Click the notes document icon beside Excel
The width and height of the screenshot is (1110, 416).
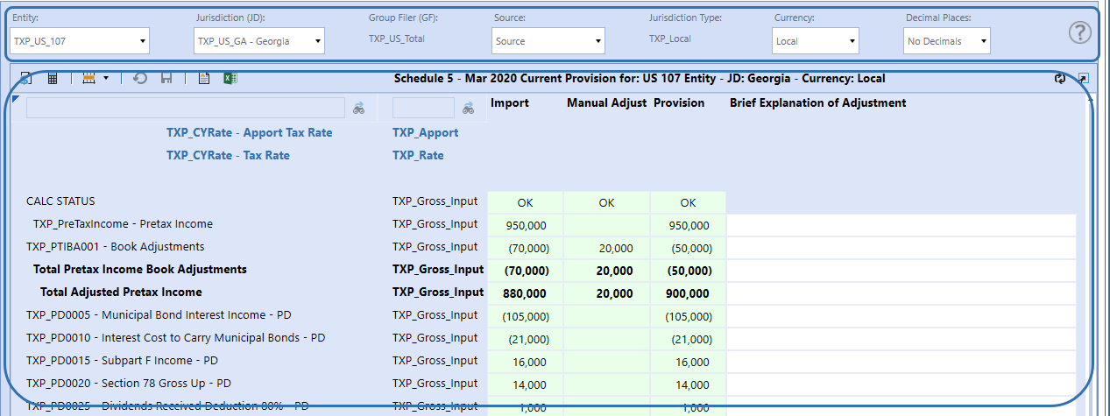coord(204,79)
